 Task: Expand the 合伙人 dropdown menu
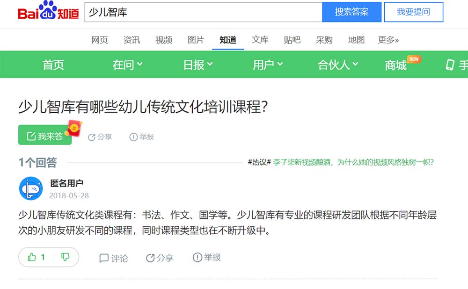tap(338, 65)
